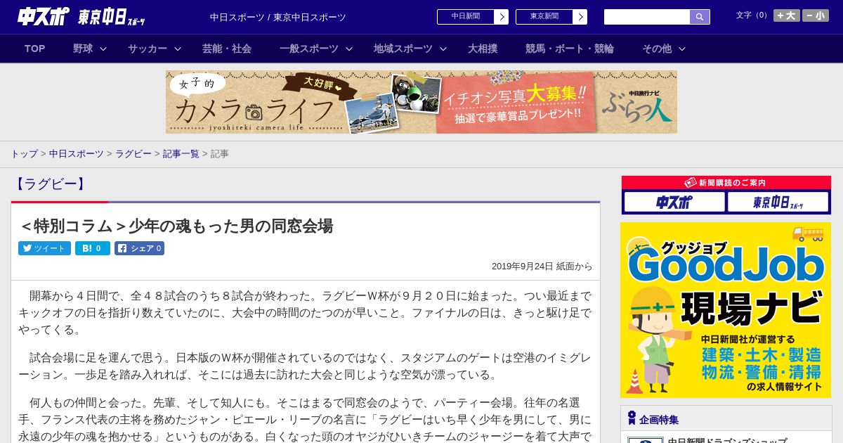Screen dimensions: 843x443
Task: Go to 中日スポーツ breadcrumb link
Action: pos(76,153)
